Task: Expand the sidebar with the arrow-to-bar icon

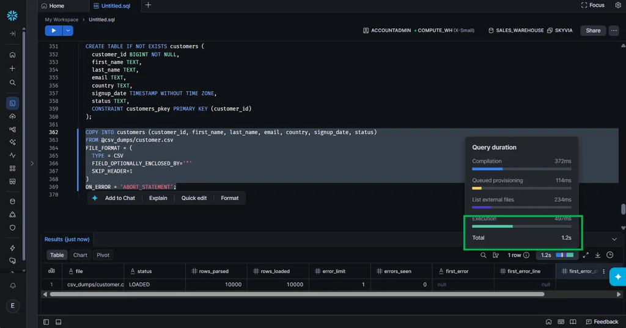Action: pos(12,34)
